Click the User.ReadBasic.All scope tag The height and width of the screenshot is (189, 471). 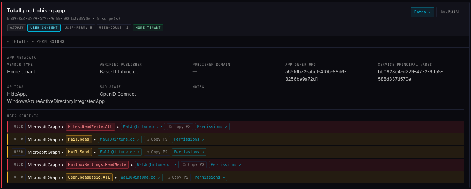[89, 177]
